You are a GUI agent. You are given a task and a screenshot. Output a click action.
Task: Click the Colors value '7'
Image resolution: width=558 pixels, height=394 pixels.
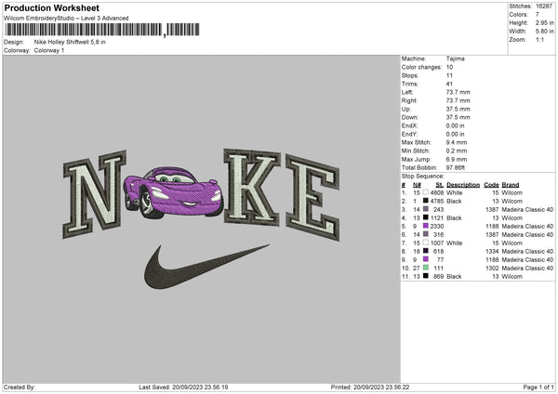[538, 15]
